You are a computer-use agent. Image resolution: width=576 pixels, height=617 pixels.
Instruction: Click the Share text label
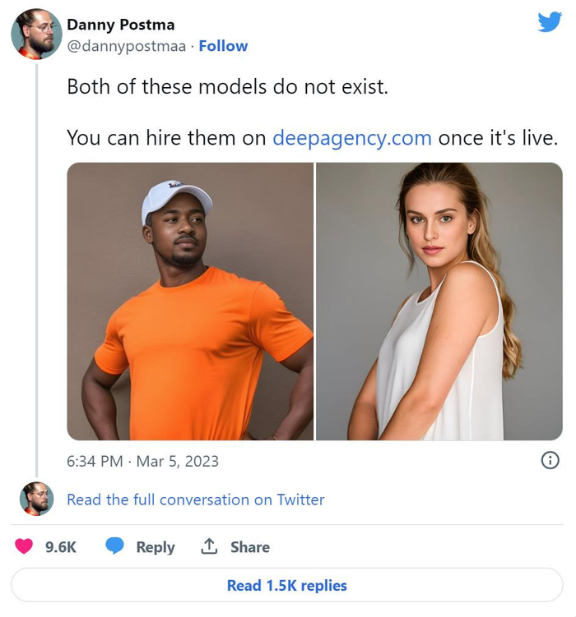[249, 547]
